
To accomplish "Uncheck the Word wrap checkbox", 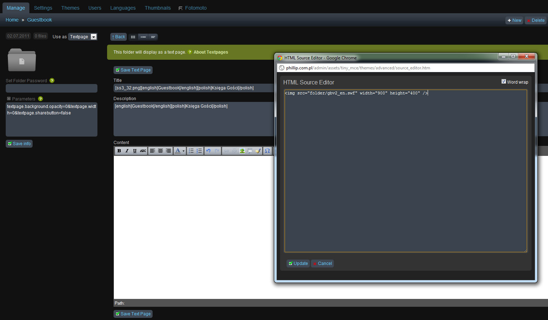I will pyautogui.click(x=504, y=82).
